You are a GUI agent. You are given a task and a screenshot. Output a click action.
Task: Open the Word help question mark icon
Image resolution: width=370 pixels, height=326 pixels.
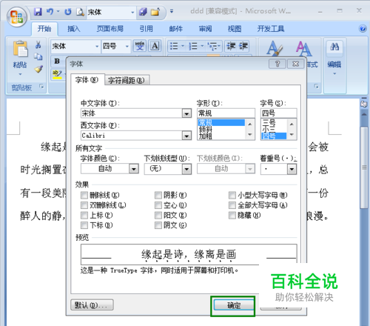pyautogui.click(x=363, y=29)
